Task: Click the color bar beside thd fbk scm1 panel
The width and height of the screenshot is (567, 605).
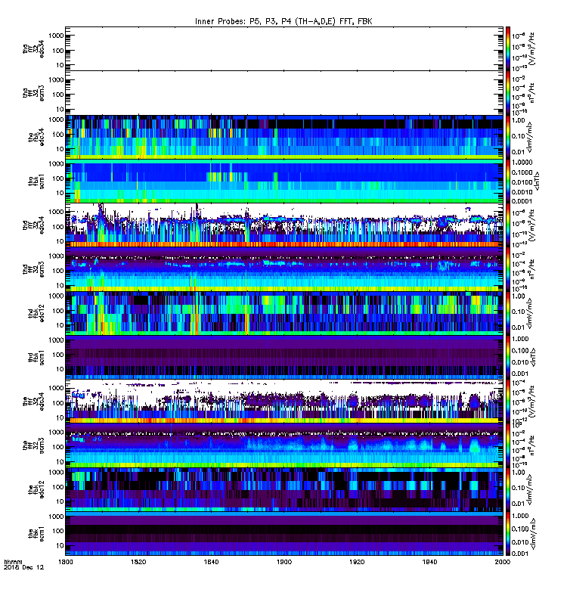Action: tap(508, 357)
